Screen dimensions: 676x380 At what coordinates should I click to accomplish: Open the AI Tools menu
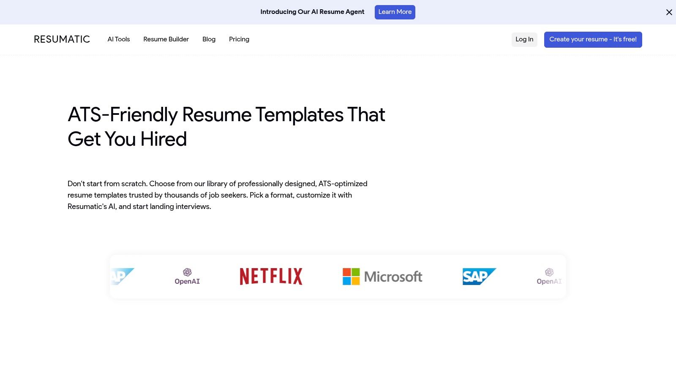click(x=119, y=39)
